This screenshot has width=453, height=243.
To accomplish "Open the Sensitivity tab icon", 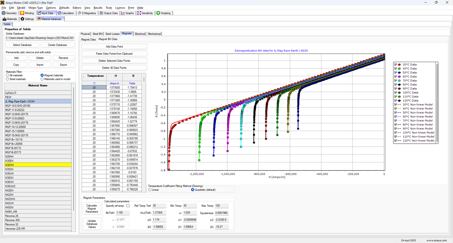I will 139,13.
